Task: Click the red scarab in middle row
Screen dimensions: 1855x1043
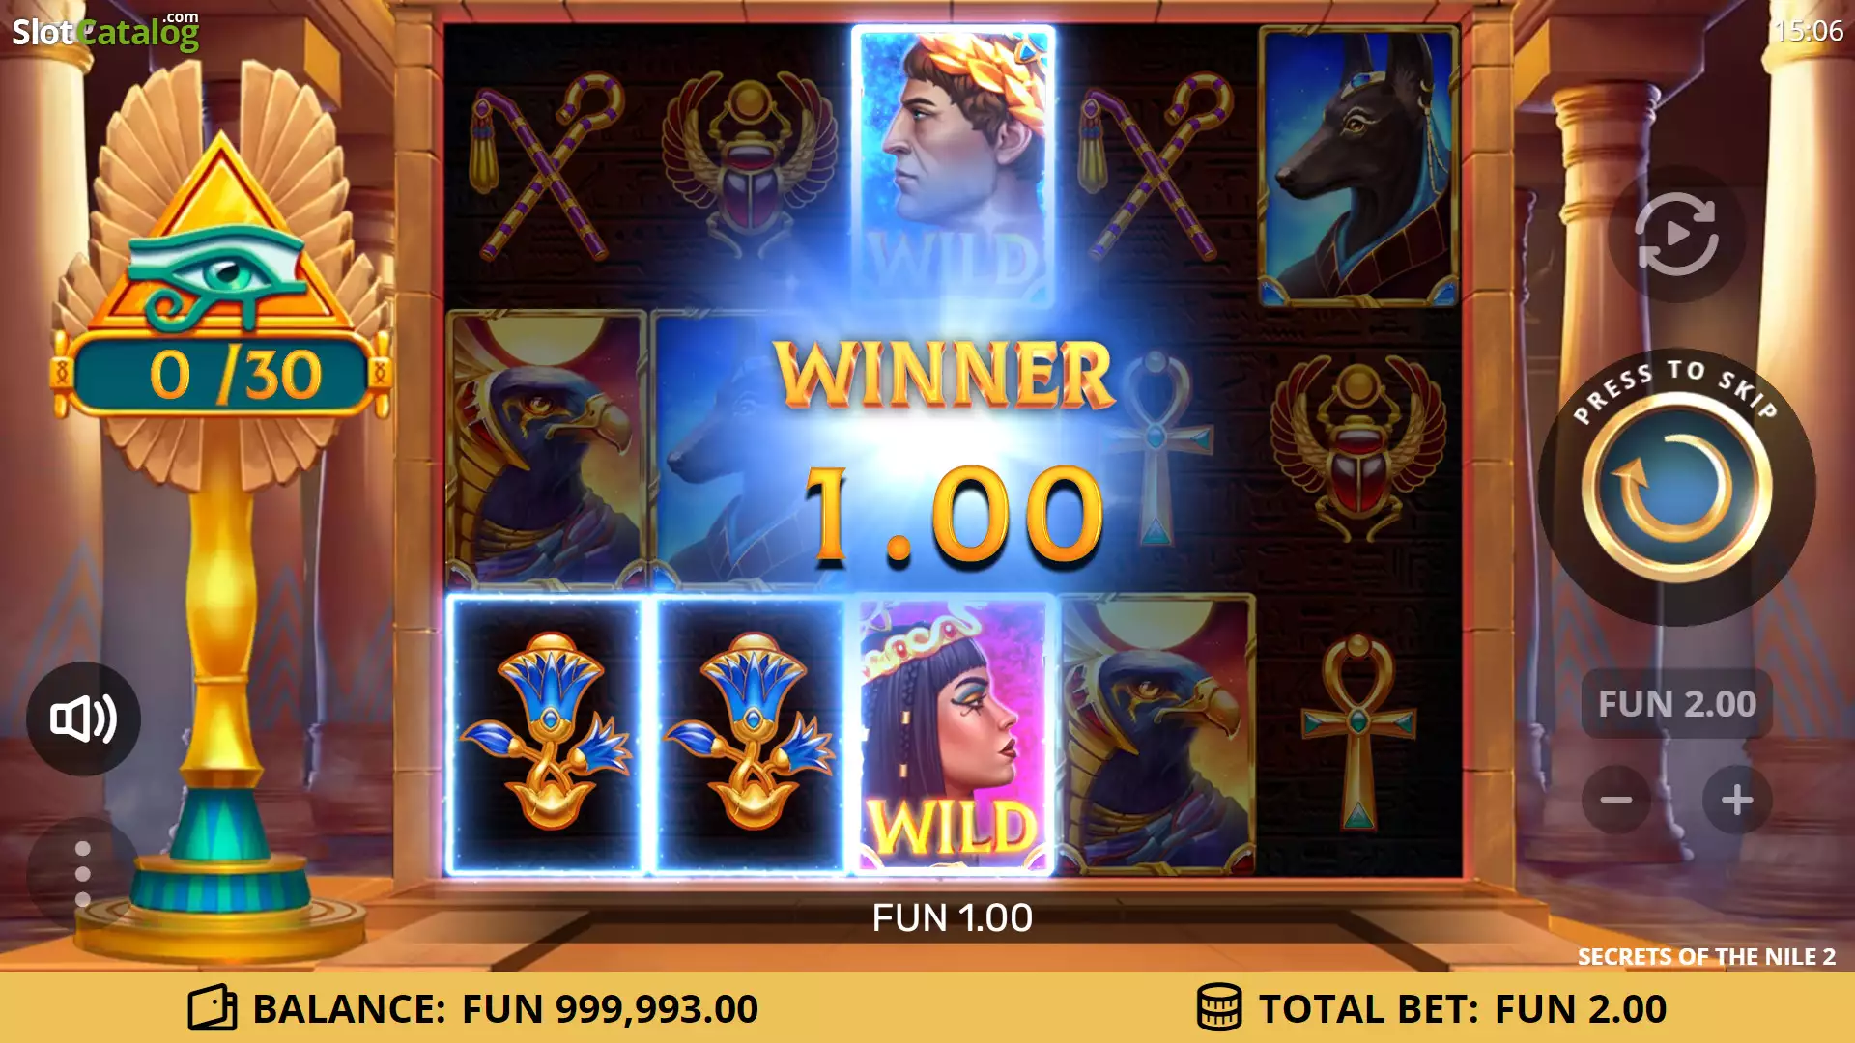Action: tap(1358, 448)
